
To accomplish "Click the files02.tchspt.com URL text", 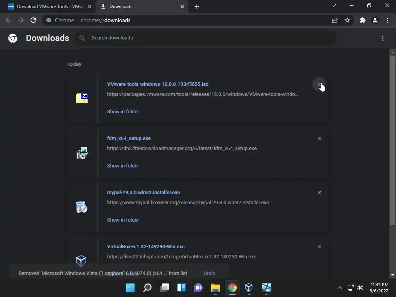I will click(182, 257).
